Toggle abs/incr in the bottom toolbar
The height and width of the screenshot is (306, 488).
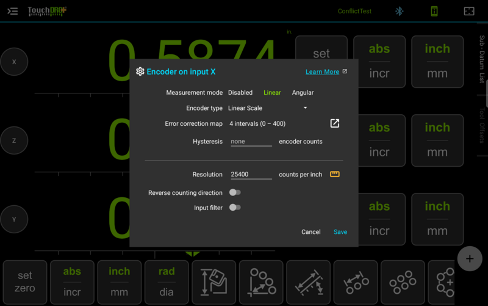pos(72,282)
